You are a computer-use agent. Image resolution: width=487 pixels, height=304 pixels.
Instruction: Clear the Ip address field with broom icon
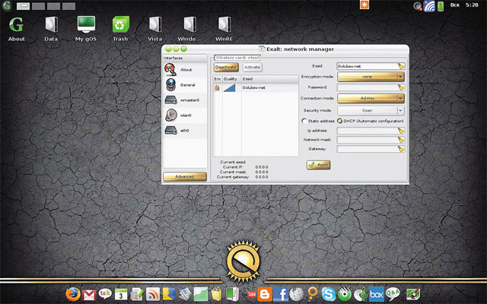(401, 131)
